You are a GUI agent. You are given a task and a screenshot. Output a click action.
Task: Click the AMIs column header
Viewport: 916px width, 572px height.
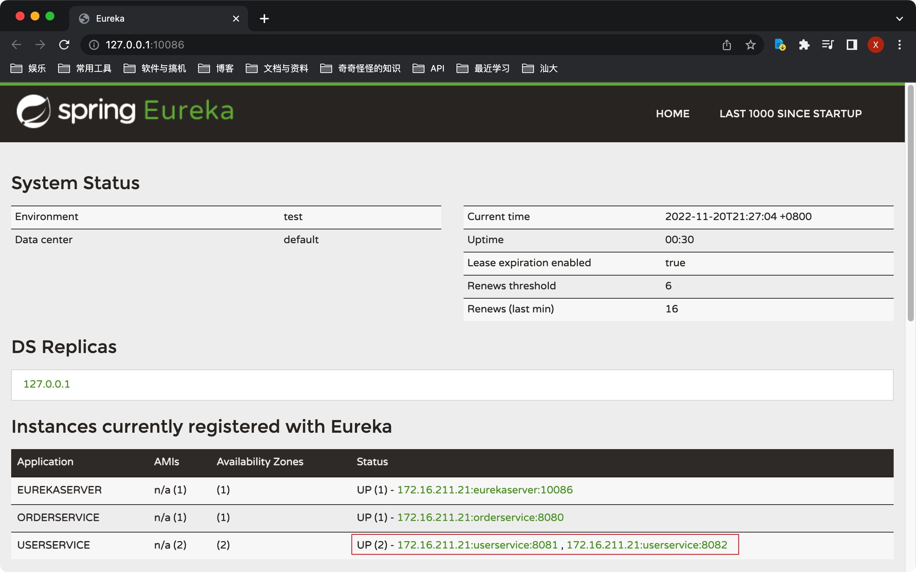pyautogui.click(x=166, y=461)
